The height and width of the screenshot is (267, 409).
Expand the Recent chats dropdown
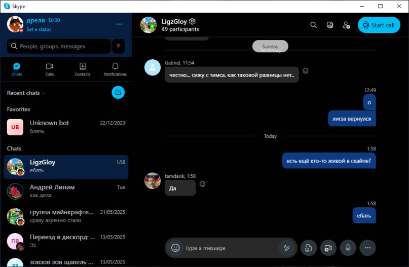pyautogui.click(x=26, y=93)
